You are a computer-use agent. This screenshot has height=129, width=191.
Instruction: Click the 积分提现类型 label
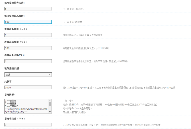tap(12, 68)
